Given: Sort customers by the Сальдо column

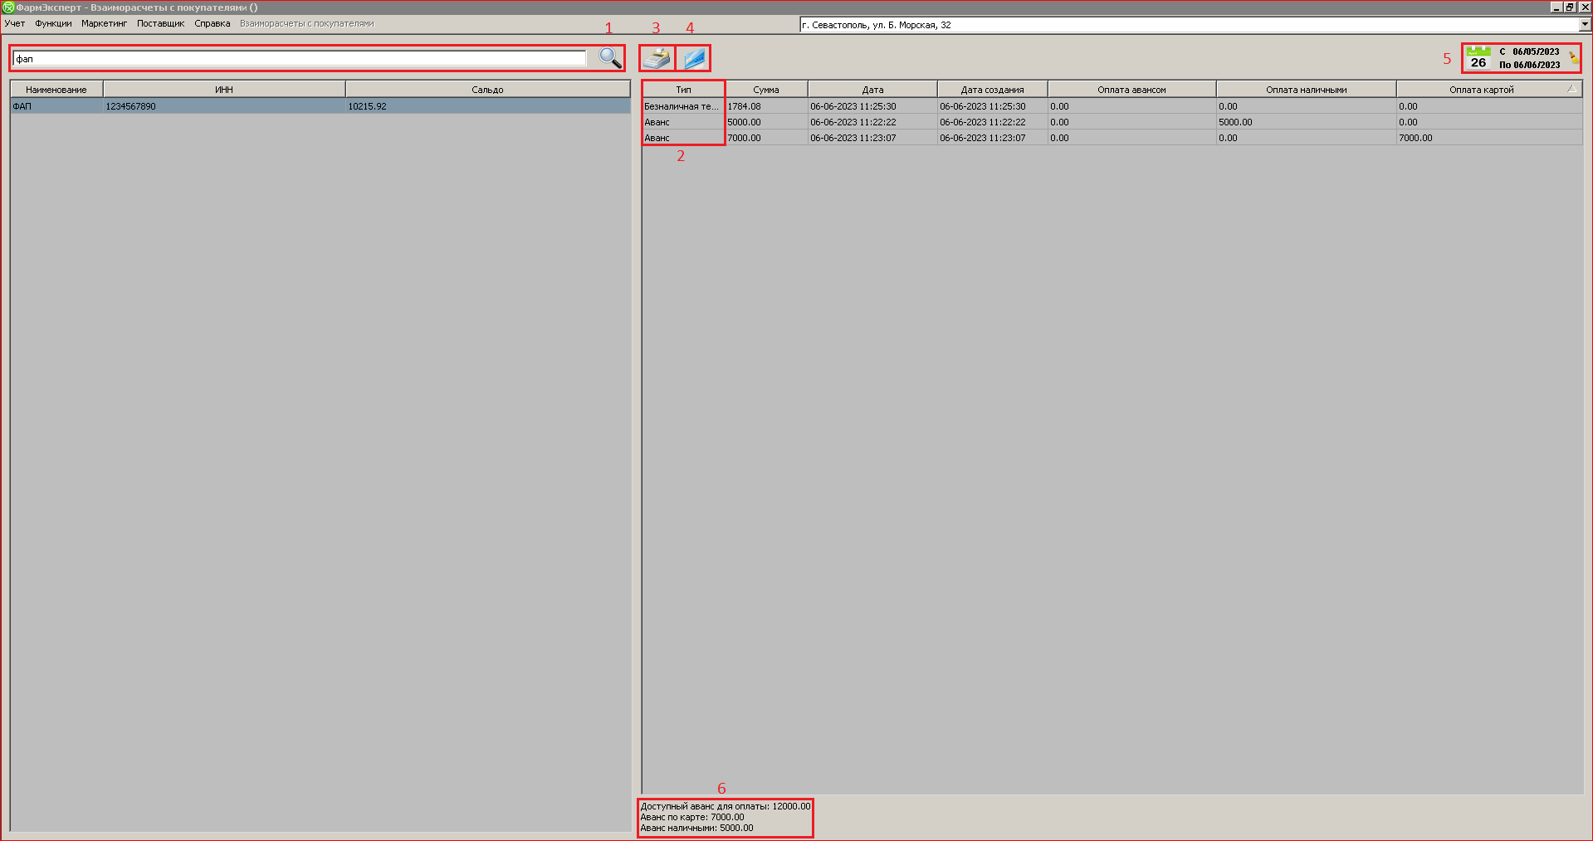Looking at the screenshot, I should 487,90.
